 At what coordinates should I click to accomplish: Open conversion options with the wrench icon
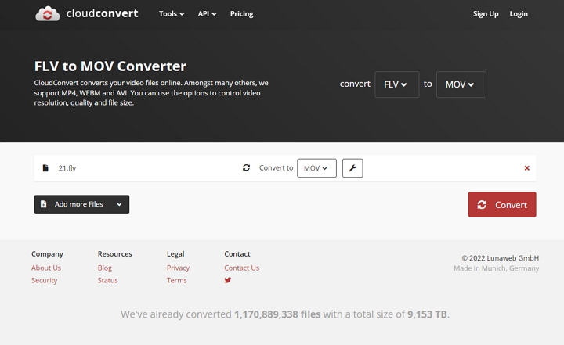click(x=352, y=168)
